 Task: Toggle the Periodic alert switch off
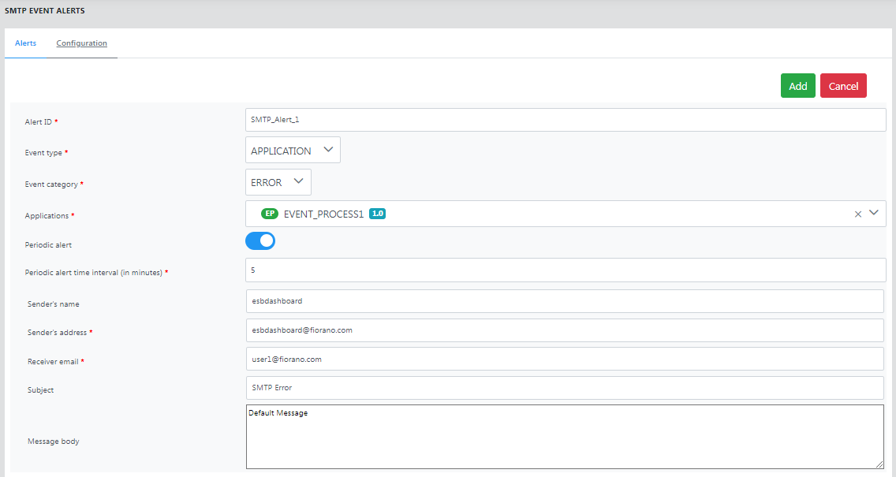pos(260,241)
